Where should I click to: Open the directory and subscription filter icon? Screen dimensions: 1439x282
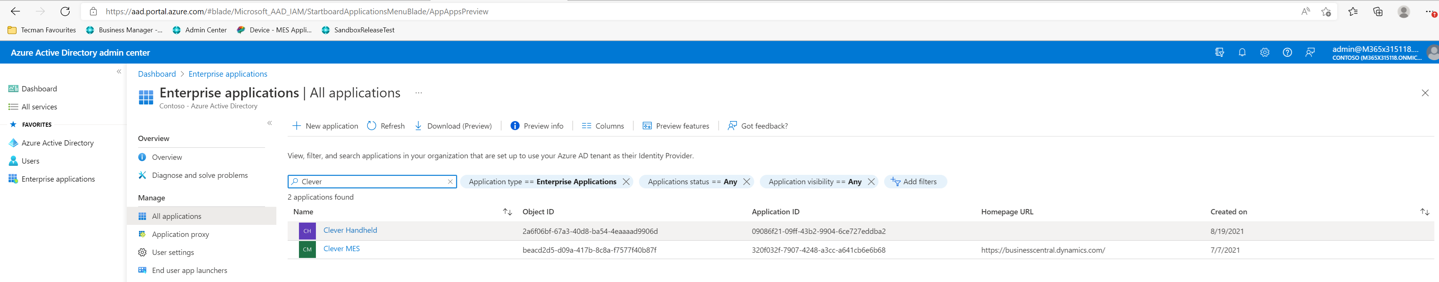[1219, 53]
